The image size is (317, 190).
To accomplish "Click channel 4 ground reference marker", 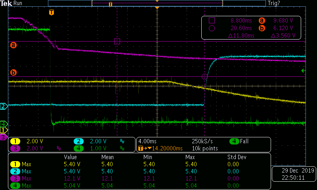I will tap(4, 124).
